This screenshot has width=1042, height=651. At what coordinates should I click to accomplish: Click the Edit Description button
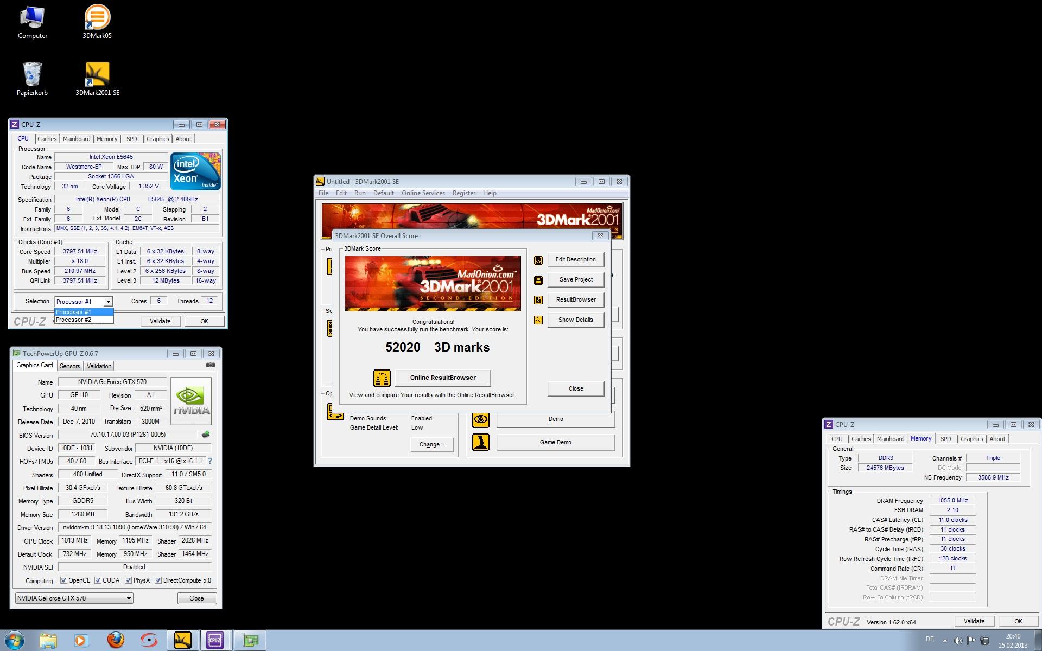tap(576, 260)
